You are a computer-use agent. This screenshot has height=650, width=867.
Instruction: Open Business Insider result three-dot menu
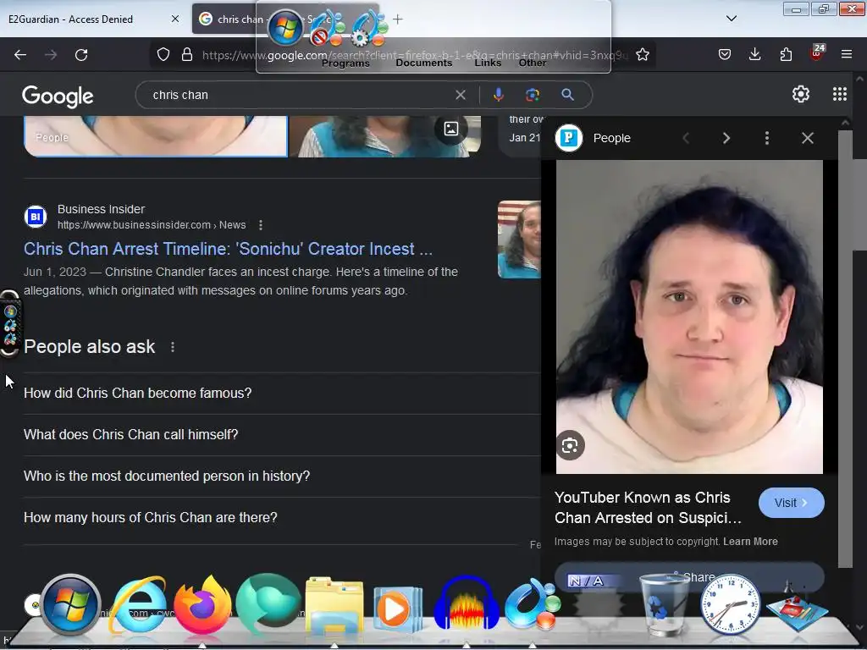[x=261, y=225]
